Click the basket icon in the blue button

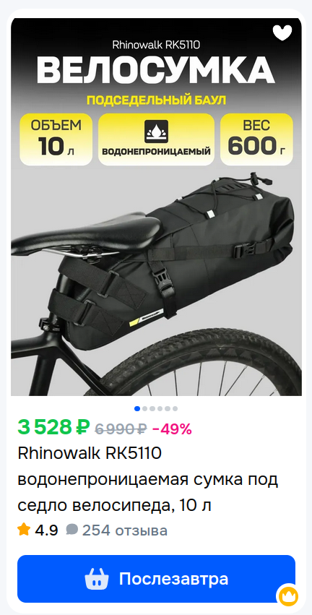97,579
